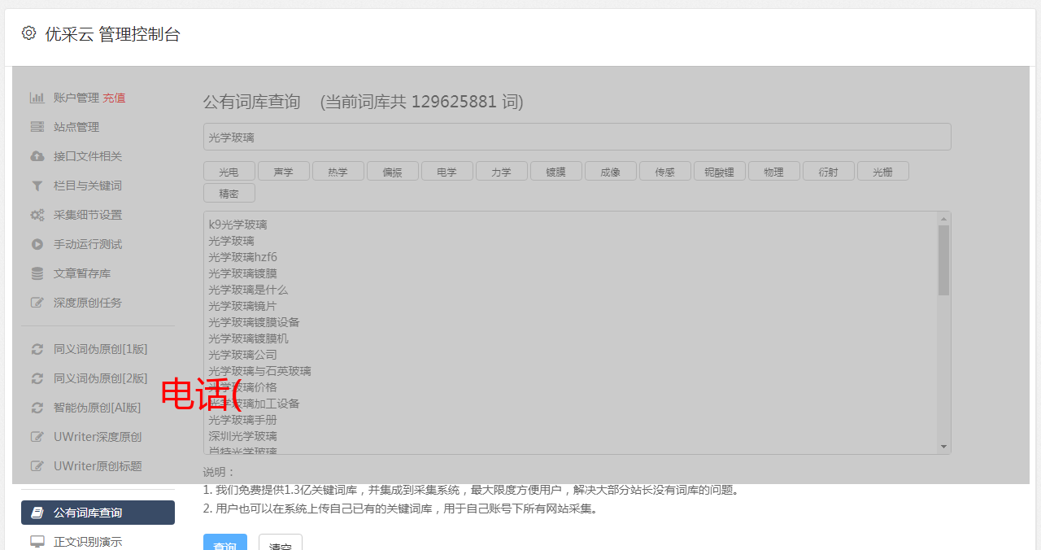
Task: Click the 光电 tag button
Action: (x=229, y=171)
